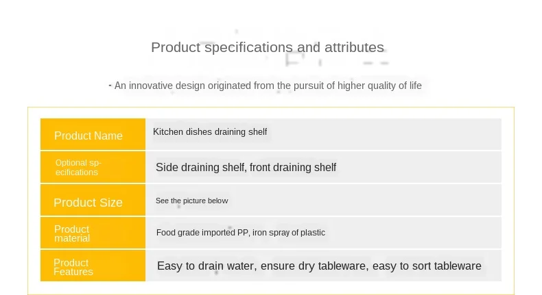Click the word "Product" in the main heading
The height and width of the screenshot is (295, 542).
coord(176,47)
